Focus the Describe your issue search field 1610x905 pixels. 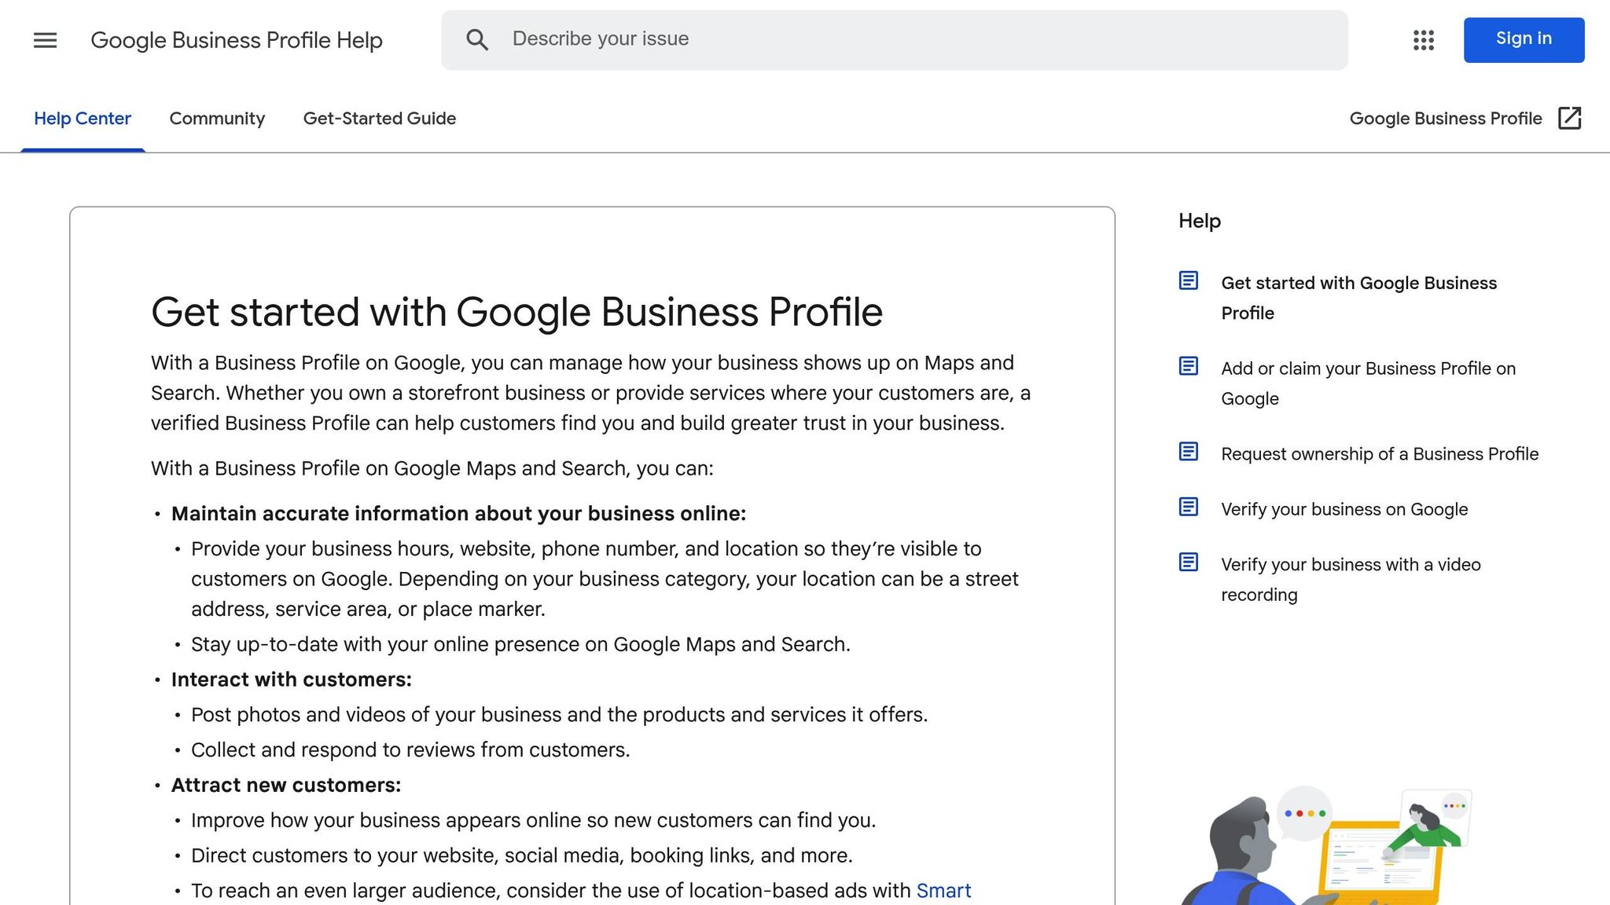(x=895, y=40)
